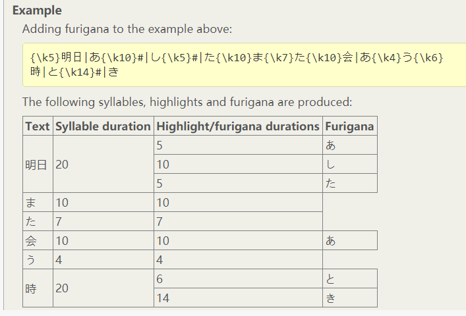Viewport: 466px width, 316px height.
Task: Click the furigana た cell in 明日 rows
Action: tap(350, 183)
